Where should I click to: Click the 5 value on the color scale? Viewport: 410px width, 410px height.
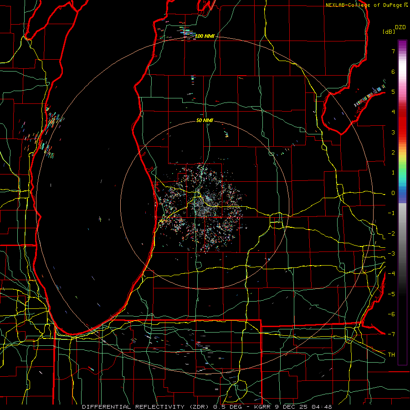pyautogui.click(x=393, y=92)
